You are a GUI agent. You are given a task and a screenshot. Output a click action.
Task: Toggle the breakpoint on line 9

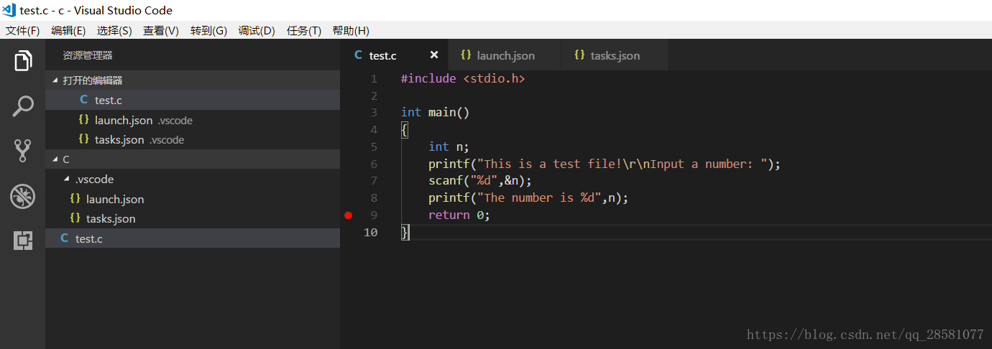coord(349,215)
